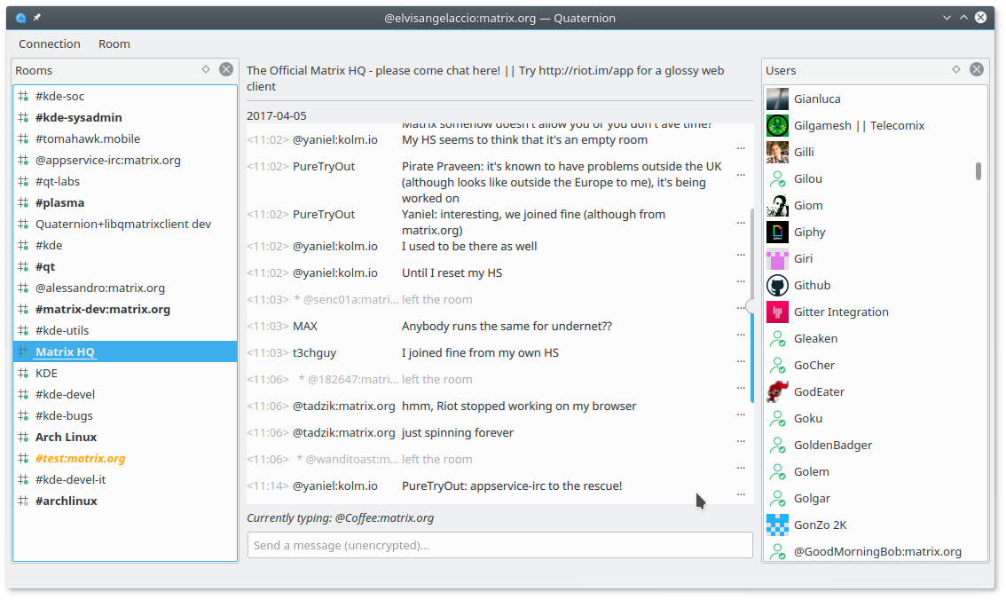Click GodEater's red avatar

coord(777,392)
